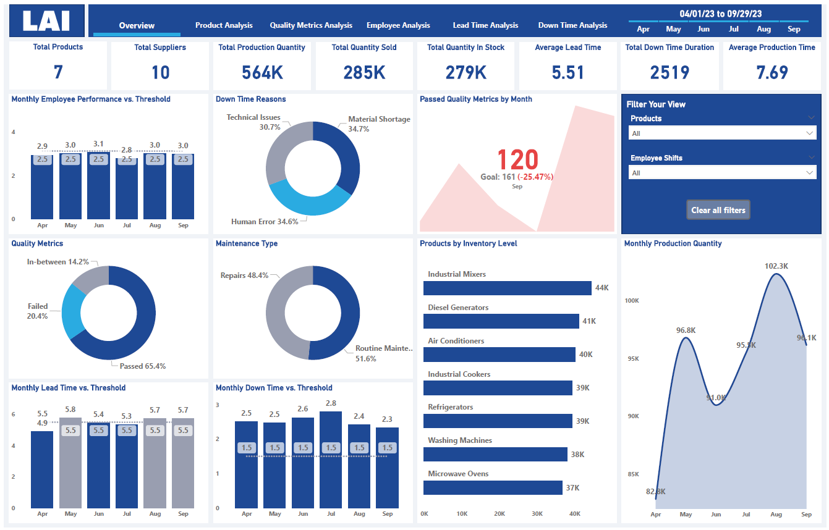Click the Industrial Mixers inventory bar
The height and width of the screenshot is (530, 829).
(507, 288)
